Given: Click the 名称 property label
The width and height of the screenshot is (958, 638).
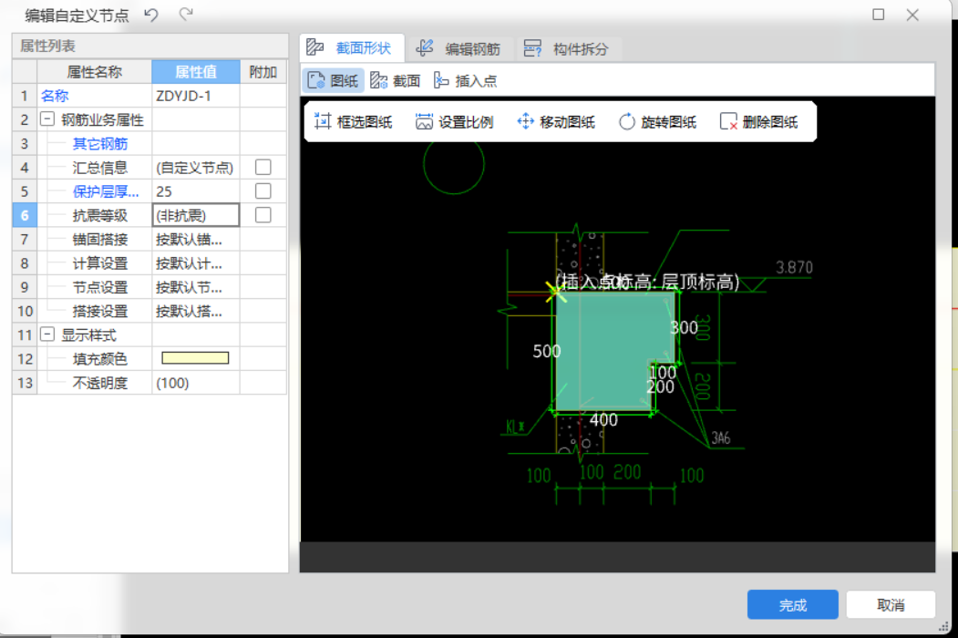Looking at the screenshot, I should pyautogui.click(x=55, y=96).
